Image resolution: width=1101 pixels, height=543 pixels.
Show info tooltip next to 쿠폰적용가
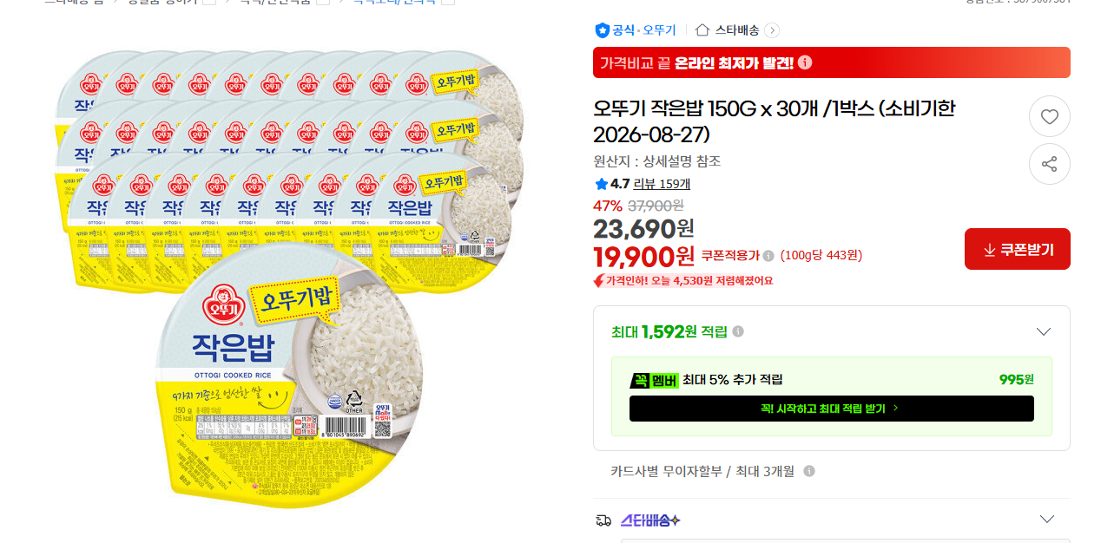(x=768, y=255)
